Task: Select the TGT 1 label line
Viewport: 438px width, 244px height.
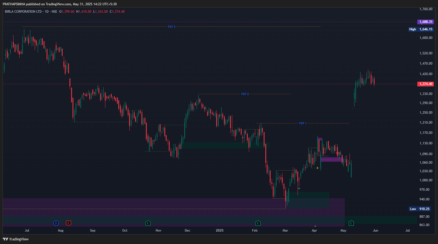Action: (303, 123)
